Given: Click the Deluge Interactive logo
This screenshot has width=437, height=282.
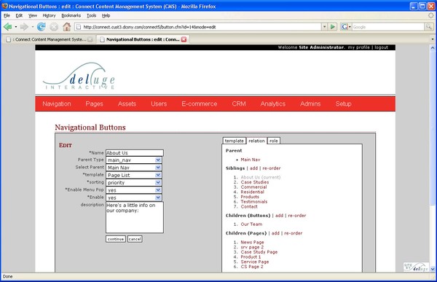Looking at the screenshot, I should coord(79,76).
